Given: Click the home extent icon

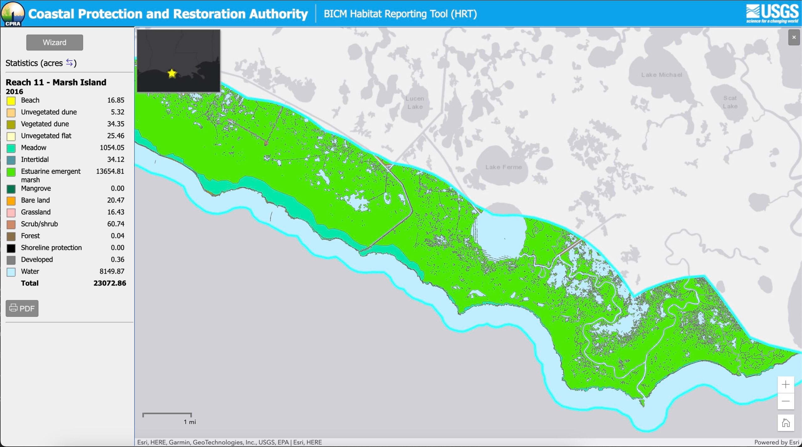Looking at the screenshot, I should 785,423.
